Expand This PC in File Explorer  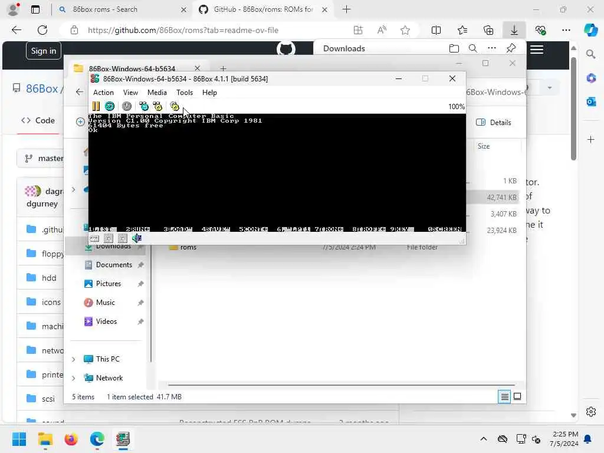tap(74, 359)
